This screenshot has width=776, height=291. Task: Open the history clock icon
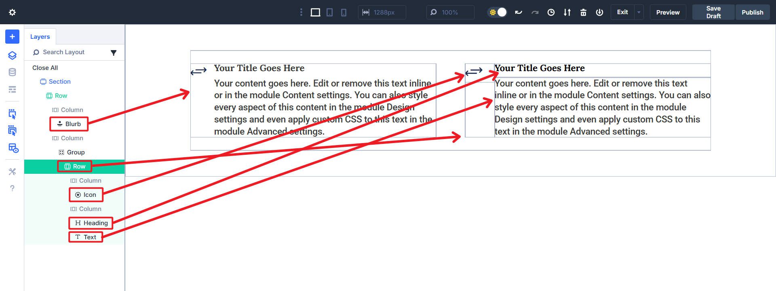[551, 13]
